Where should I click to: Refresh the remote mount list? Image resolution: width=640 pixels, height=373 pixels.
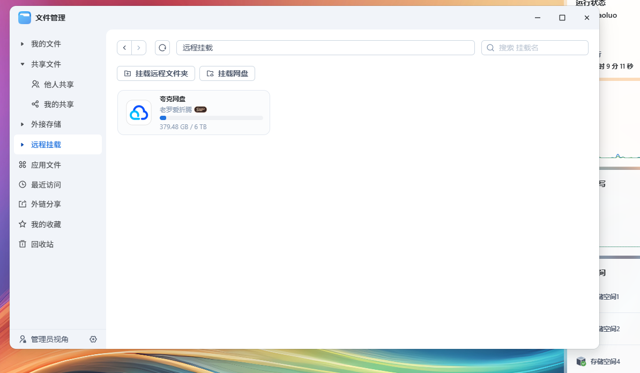162,48
